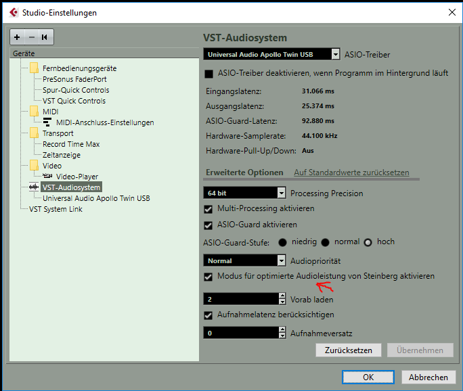This screenshot has height=391, width=463.
Task: Select VST Quick Controls entry
Action: click(x=74, y=101)
